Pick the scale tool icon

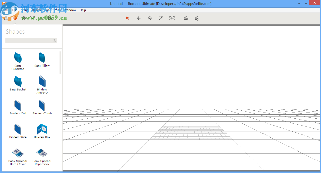(161, 18)
